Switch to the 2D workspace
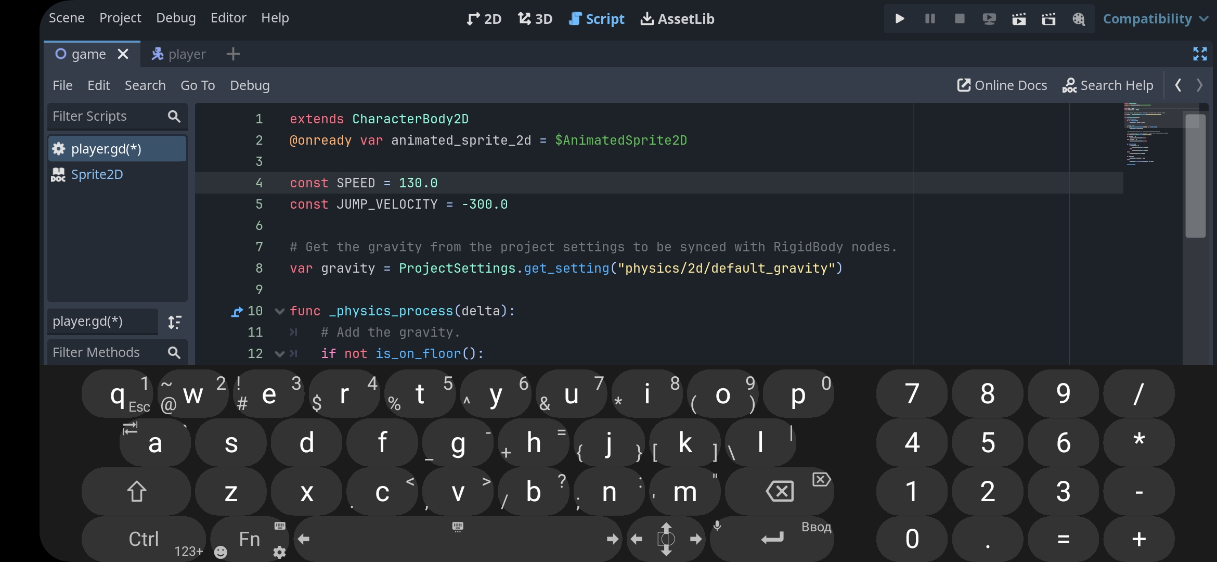1217x562 pixels. 484,19
